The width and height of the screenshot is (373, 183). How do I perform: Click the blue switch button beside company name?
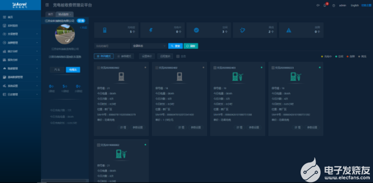point(81,20)
